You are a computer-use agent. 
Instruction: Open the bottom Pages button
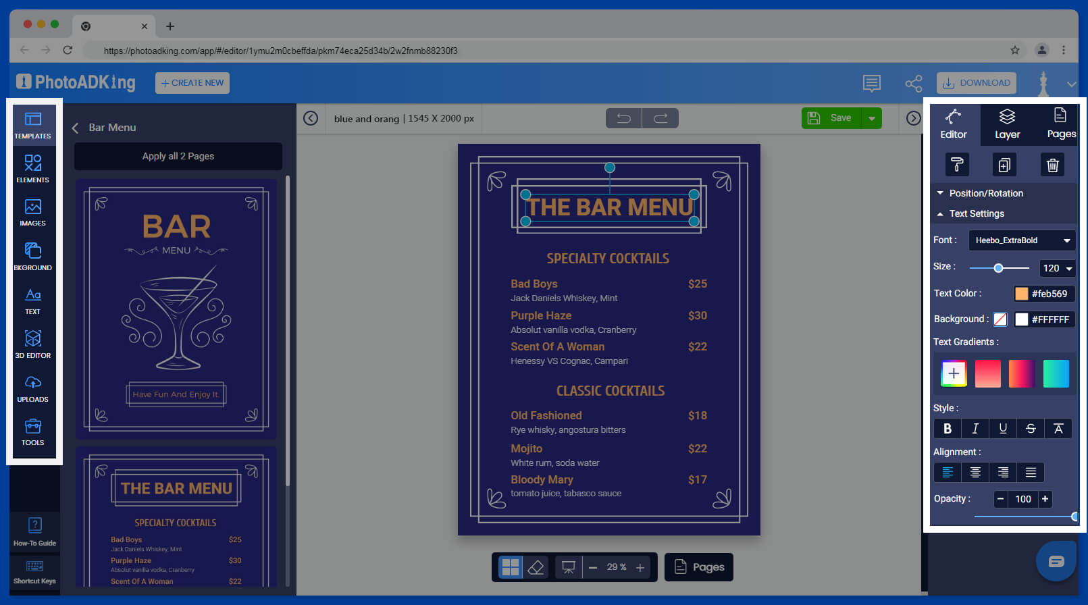[x=699, y=567]
